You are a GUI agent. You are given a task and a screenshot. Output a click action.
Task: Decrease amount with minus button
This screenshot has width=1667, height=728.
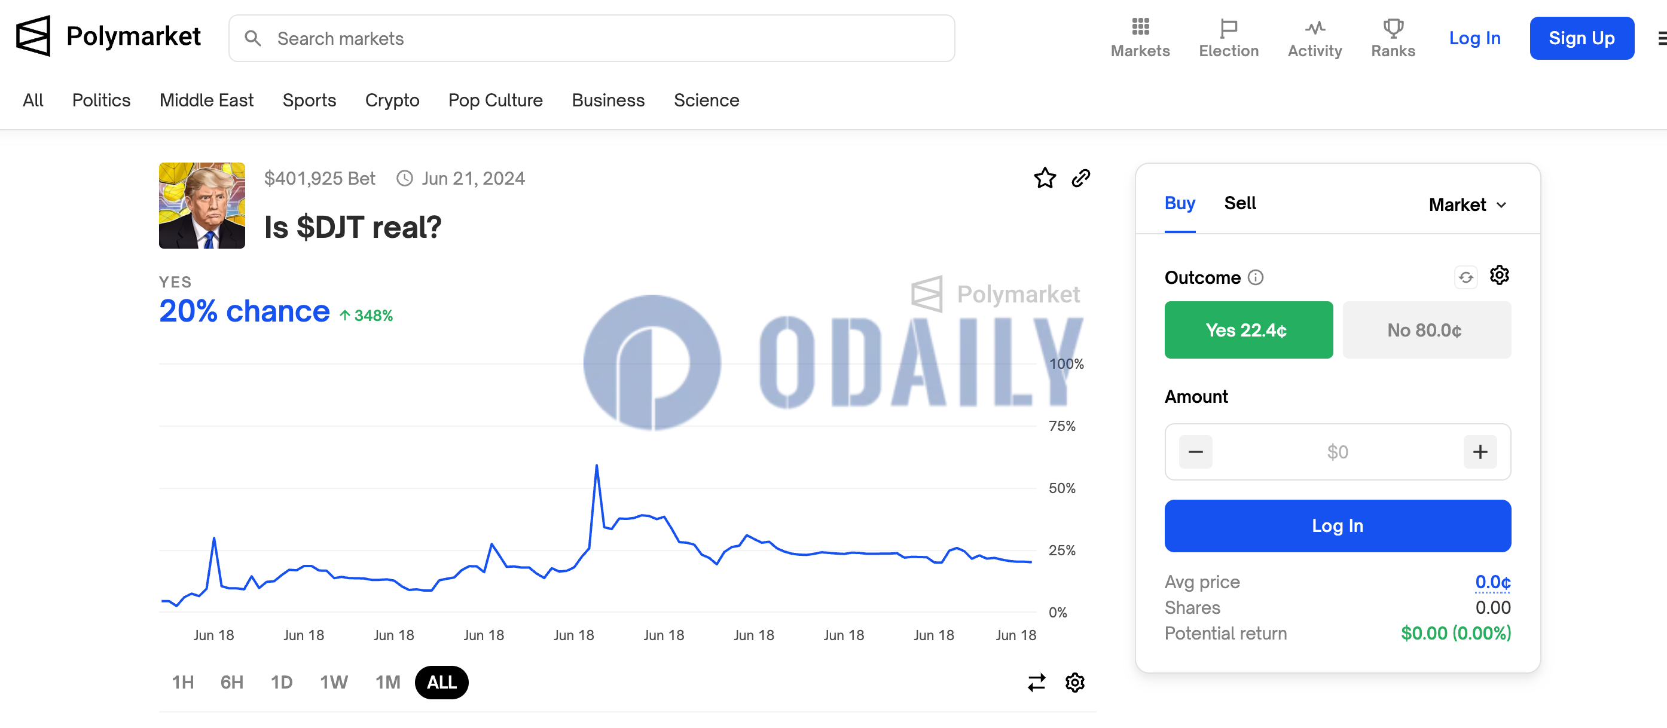[x=1195, y=452]
